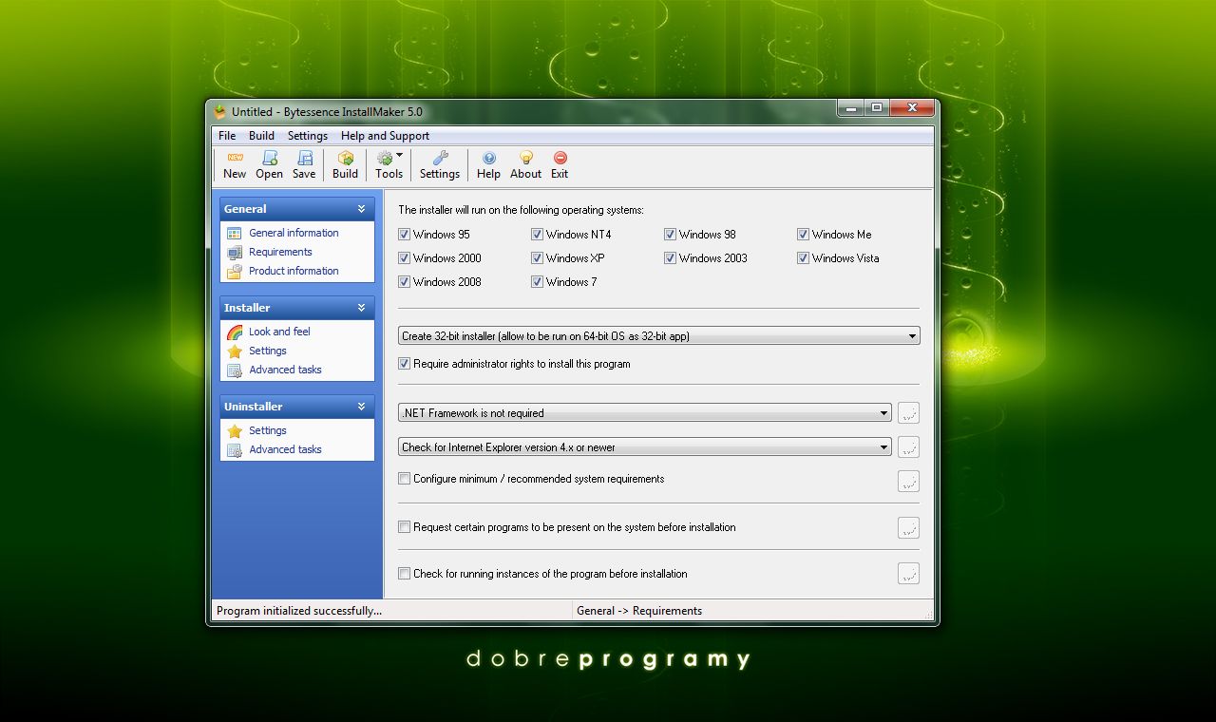Uncheck the Windows NT4 checkbox

pos(538,235)
